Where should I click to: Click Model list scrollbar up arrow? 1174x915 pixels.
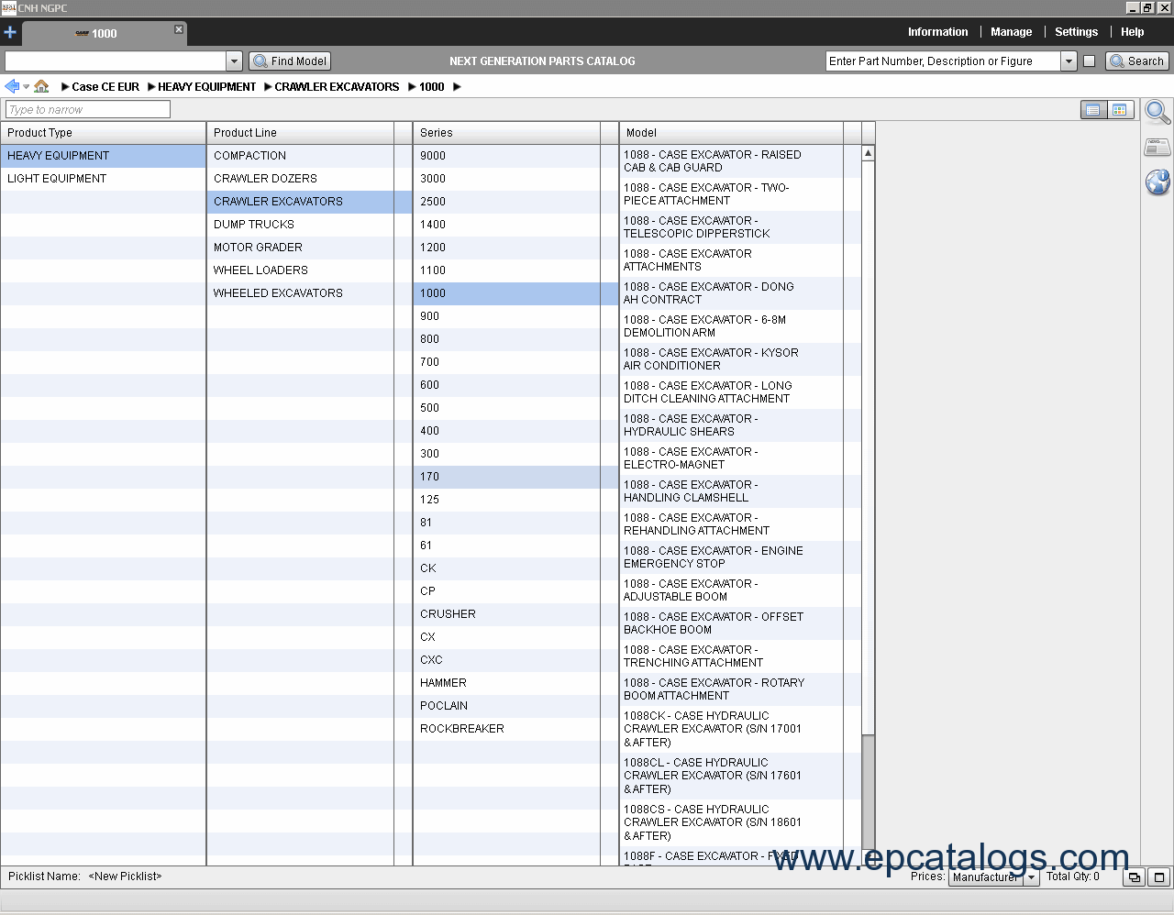[x=868, y=153]
